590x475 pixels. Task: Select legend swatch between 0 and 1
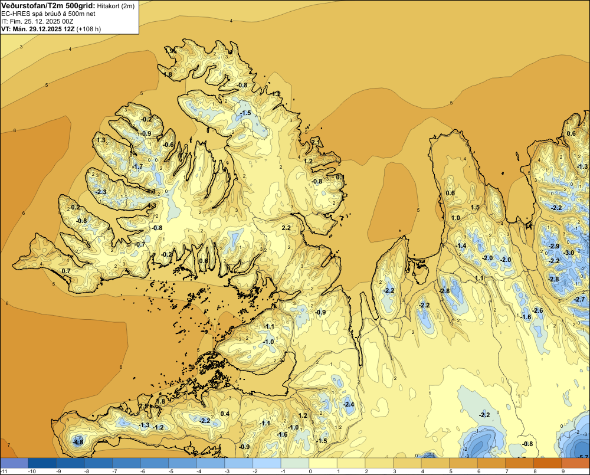click(323, 463)
